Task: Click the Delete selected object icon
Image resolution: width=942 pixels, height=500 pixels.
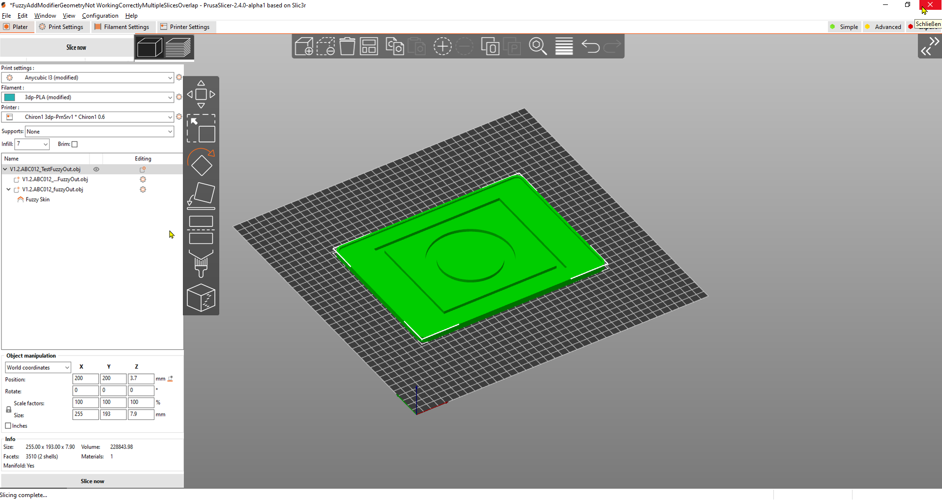Action: click(x=325, y=47)
